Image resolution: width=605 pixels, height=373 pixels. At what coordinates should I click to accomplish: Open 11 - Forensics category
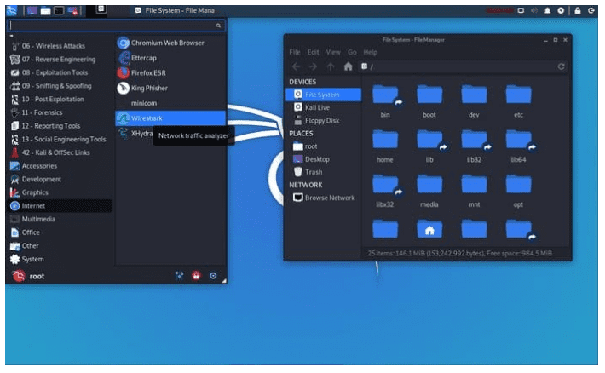pos(61,112)
